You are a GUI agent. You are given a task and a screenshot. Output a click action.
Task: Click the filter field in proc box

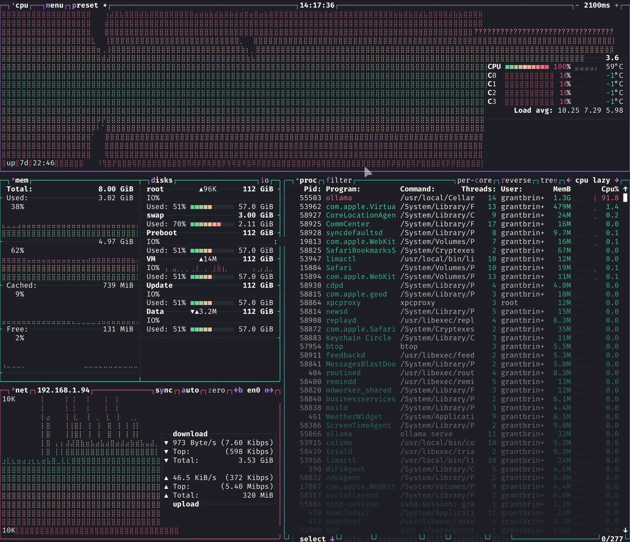(339, 180)
